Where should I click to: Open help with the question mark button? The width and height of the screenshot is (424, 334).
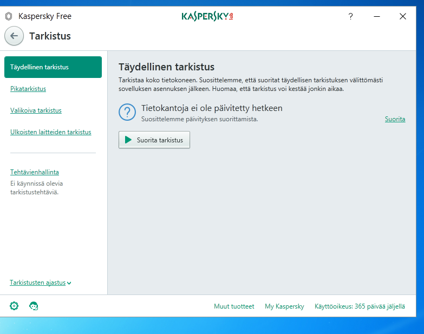coord(350,16)
